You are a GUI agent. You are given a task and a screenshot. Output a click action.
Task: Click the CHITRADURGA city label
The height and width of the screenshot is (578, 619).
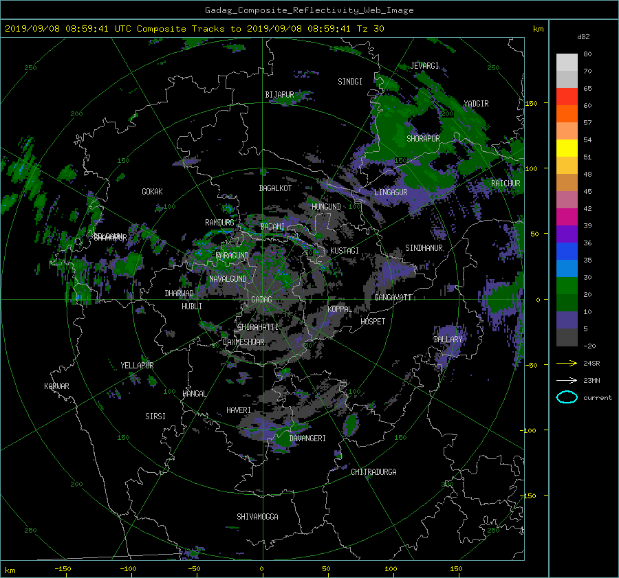(373, 472)
